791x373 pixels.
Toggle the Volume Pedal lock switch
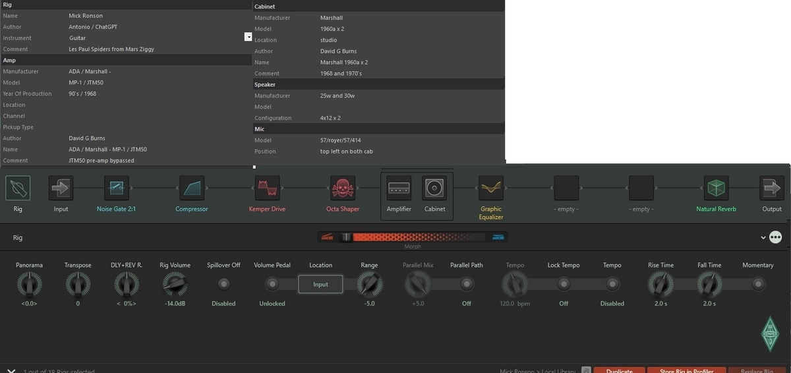click(272, 284)
